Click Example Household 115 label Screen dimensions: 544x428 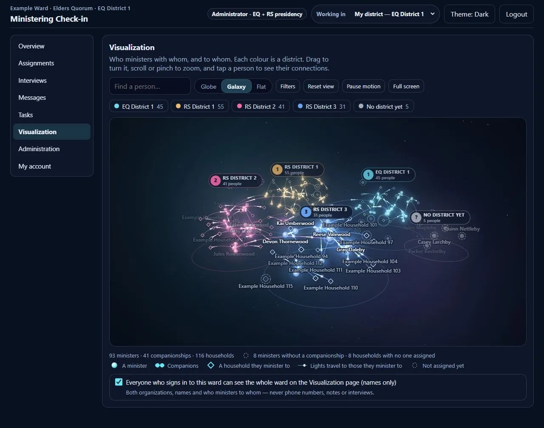click(x=266, y=286)
